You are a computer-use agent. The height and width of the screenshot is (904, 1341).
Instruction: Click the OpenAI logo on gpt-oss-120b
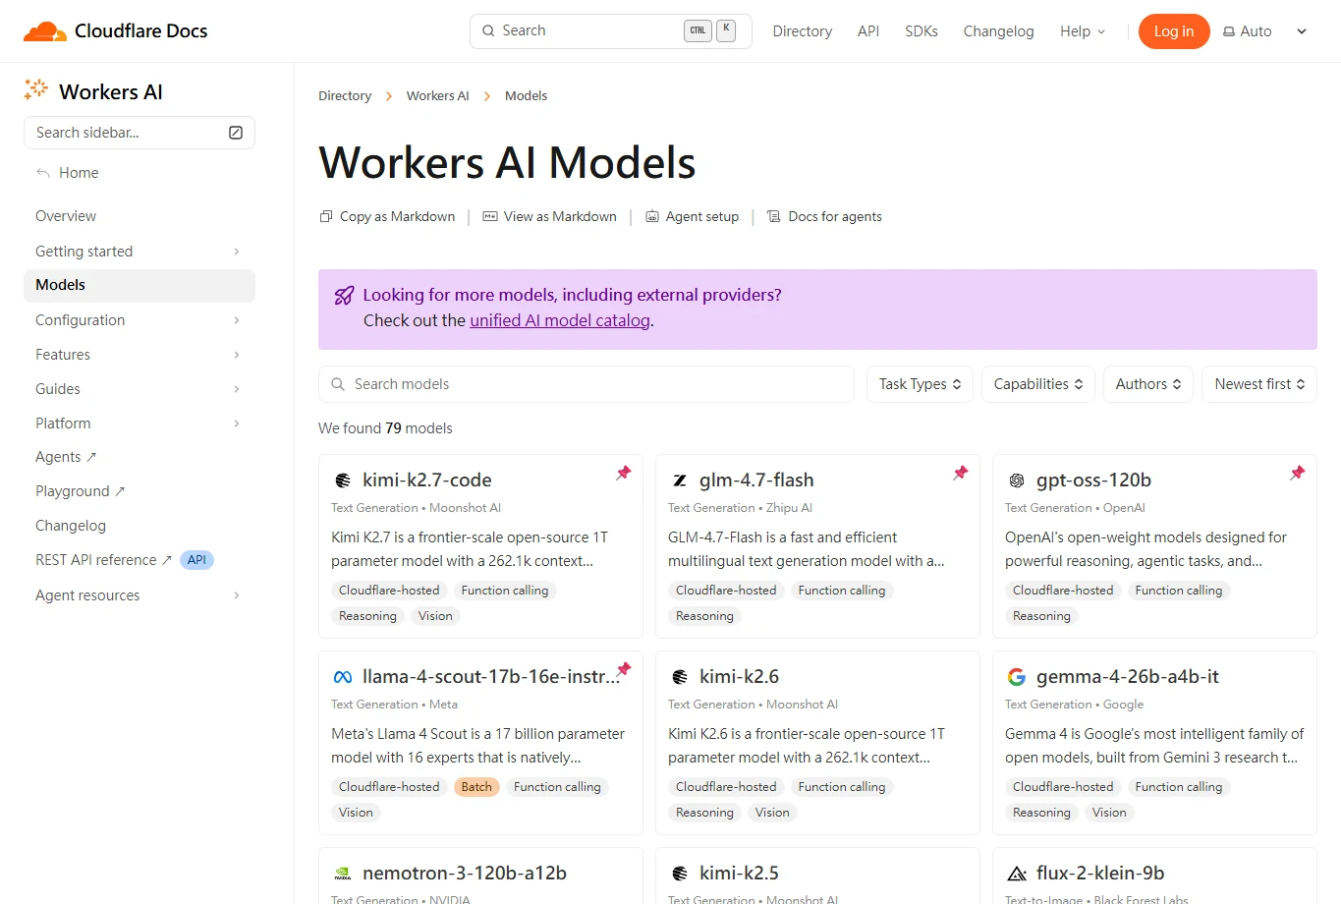1017,480
